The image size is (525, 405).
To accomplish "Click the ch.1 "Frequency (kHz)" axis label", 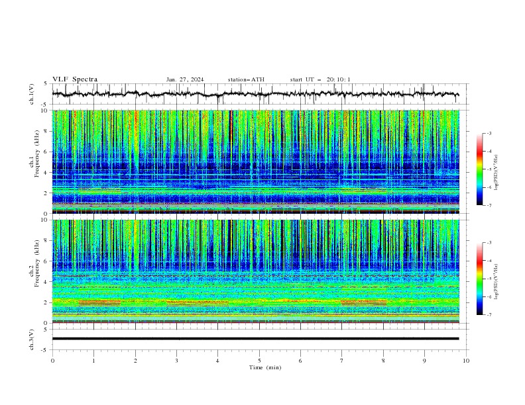I will coord(37,154).
